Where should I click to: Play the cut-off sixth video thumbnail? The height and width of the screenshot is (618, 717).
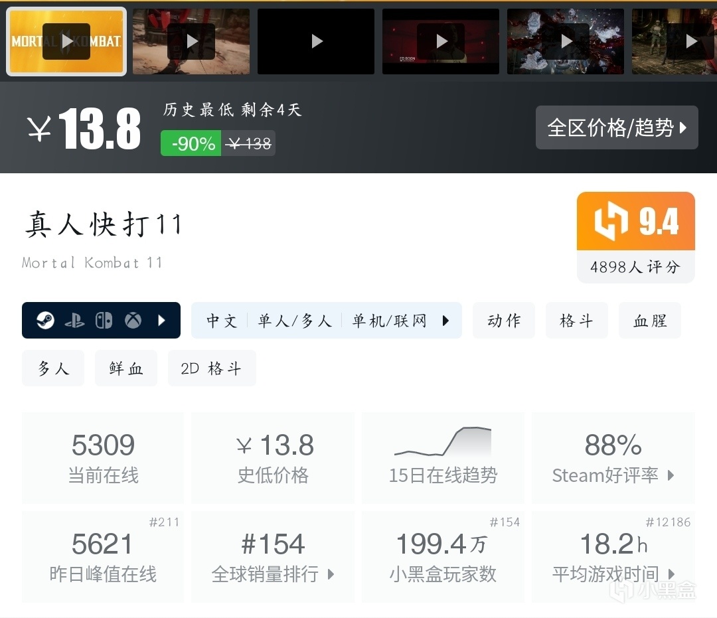(675, 42)
